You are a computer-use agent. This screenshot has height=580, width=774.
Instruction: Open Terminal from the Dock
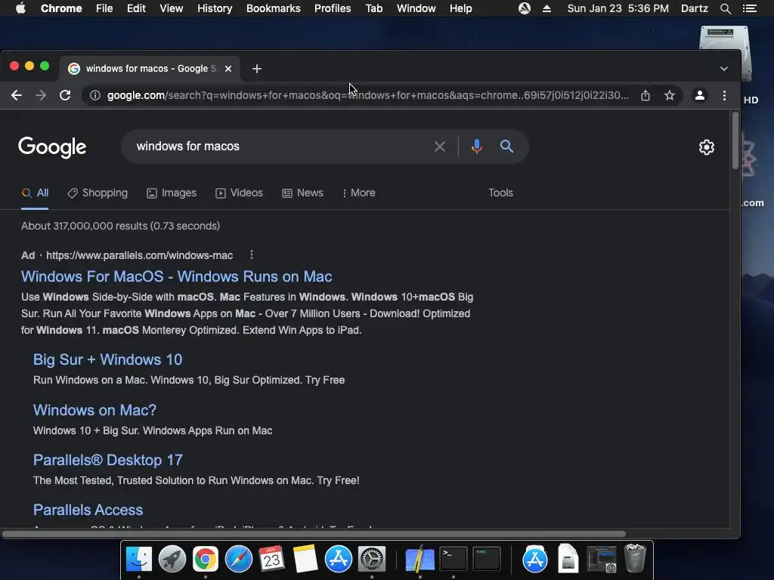coord(454,559)
